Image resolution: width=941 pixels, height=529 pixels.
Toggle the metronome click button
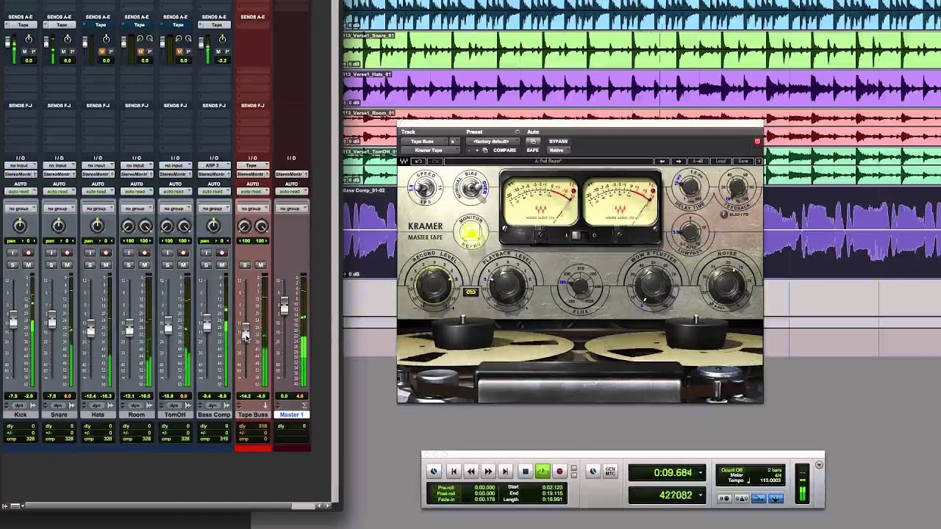pos(742,498)
